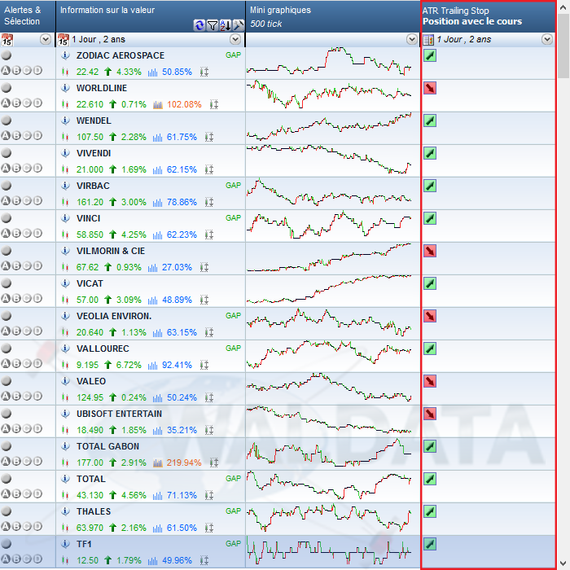The height and width of the screenshot is (570, 570).
Task: Click vertical scrollbar thumb
Action: click(563, 46)
